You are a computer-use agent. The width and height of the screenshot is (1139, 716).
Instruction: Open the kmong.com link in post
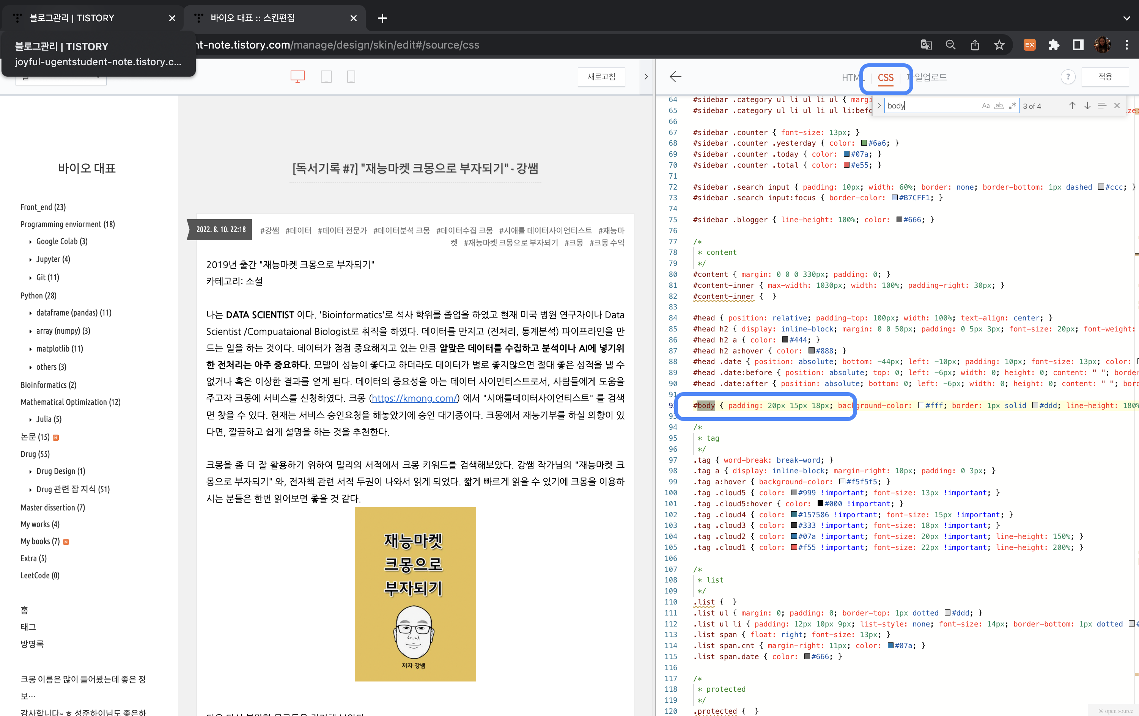pos(414,398)
